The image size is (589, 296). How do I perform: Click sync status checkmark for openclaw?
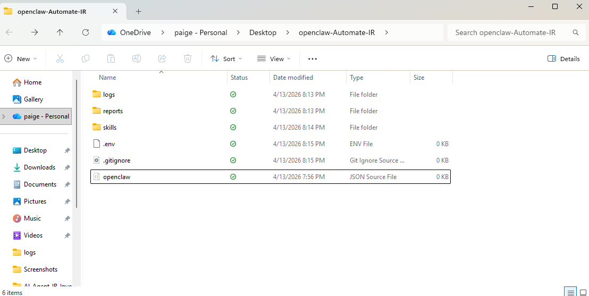pyautogui.click(x=233, y=177)
